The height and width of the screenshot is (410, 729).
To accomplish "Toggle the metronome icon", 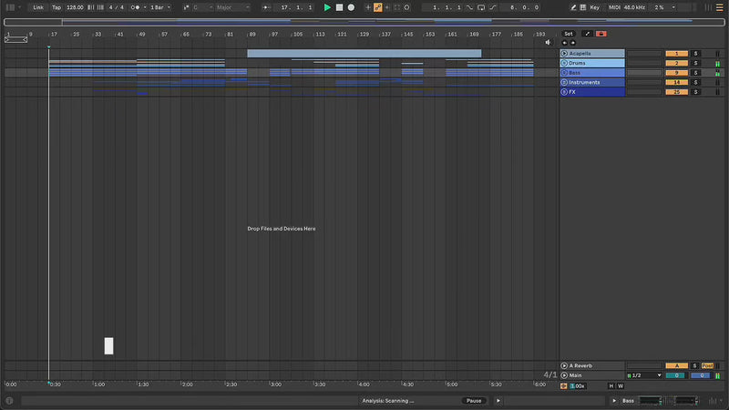I will (x=137, y=7).
